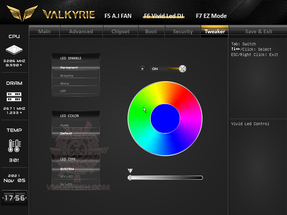Select Shine LED sparkle mode

76,83
